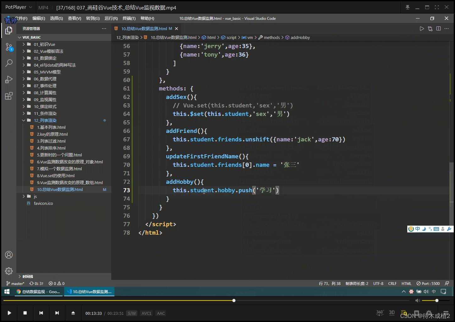Close the 10.总结Vue数据监测.html tab
Screen dimensions: 455x322
pos(177,29)
